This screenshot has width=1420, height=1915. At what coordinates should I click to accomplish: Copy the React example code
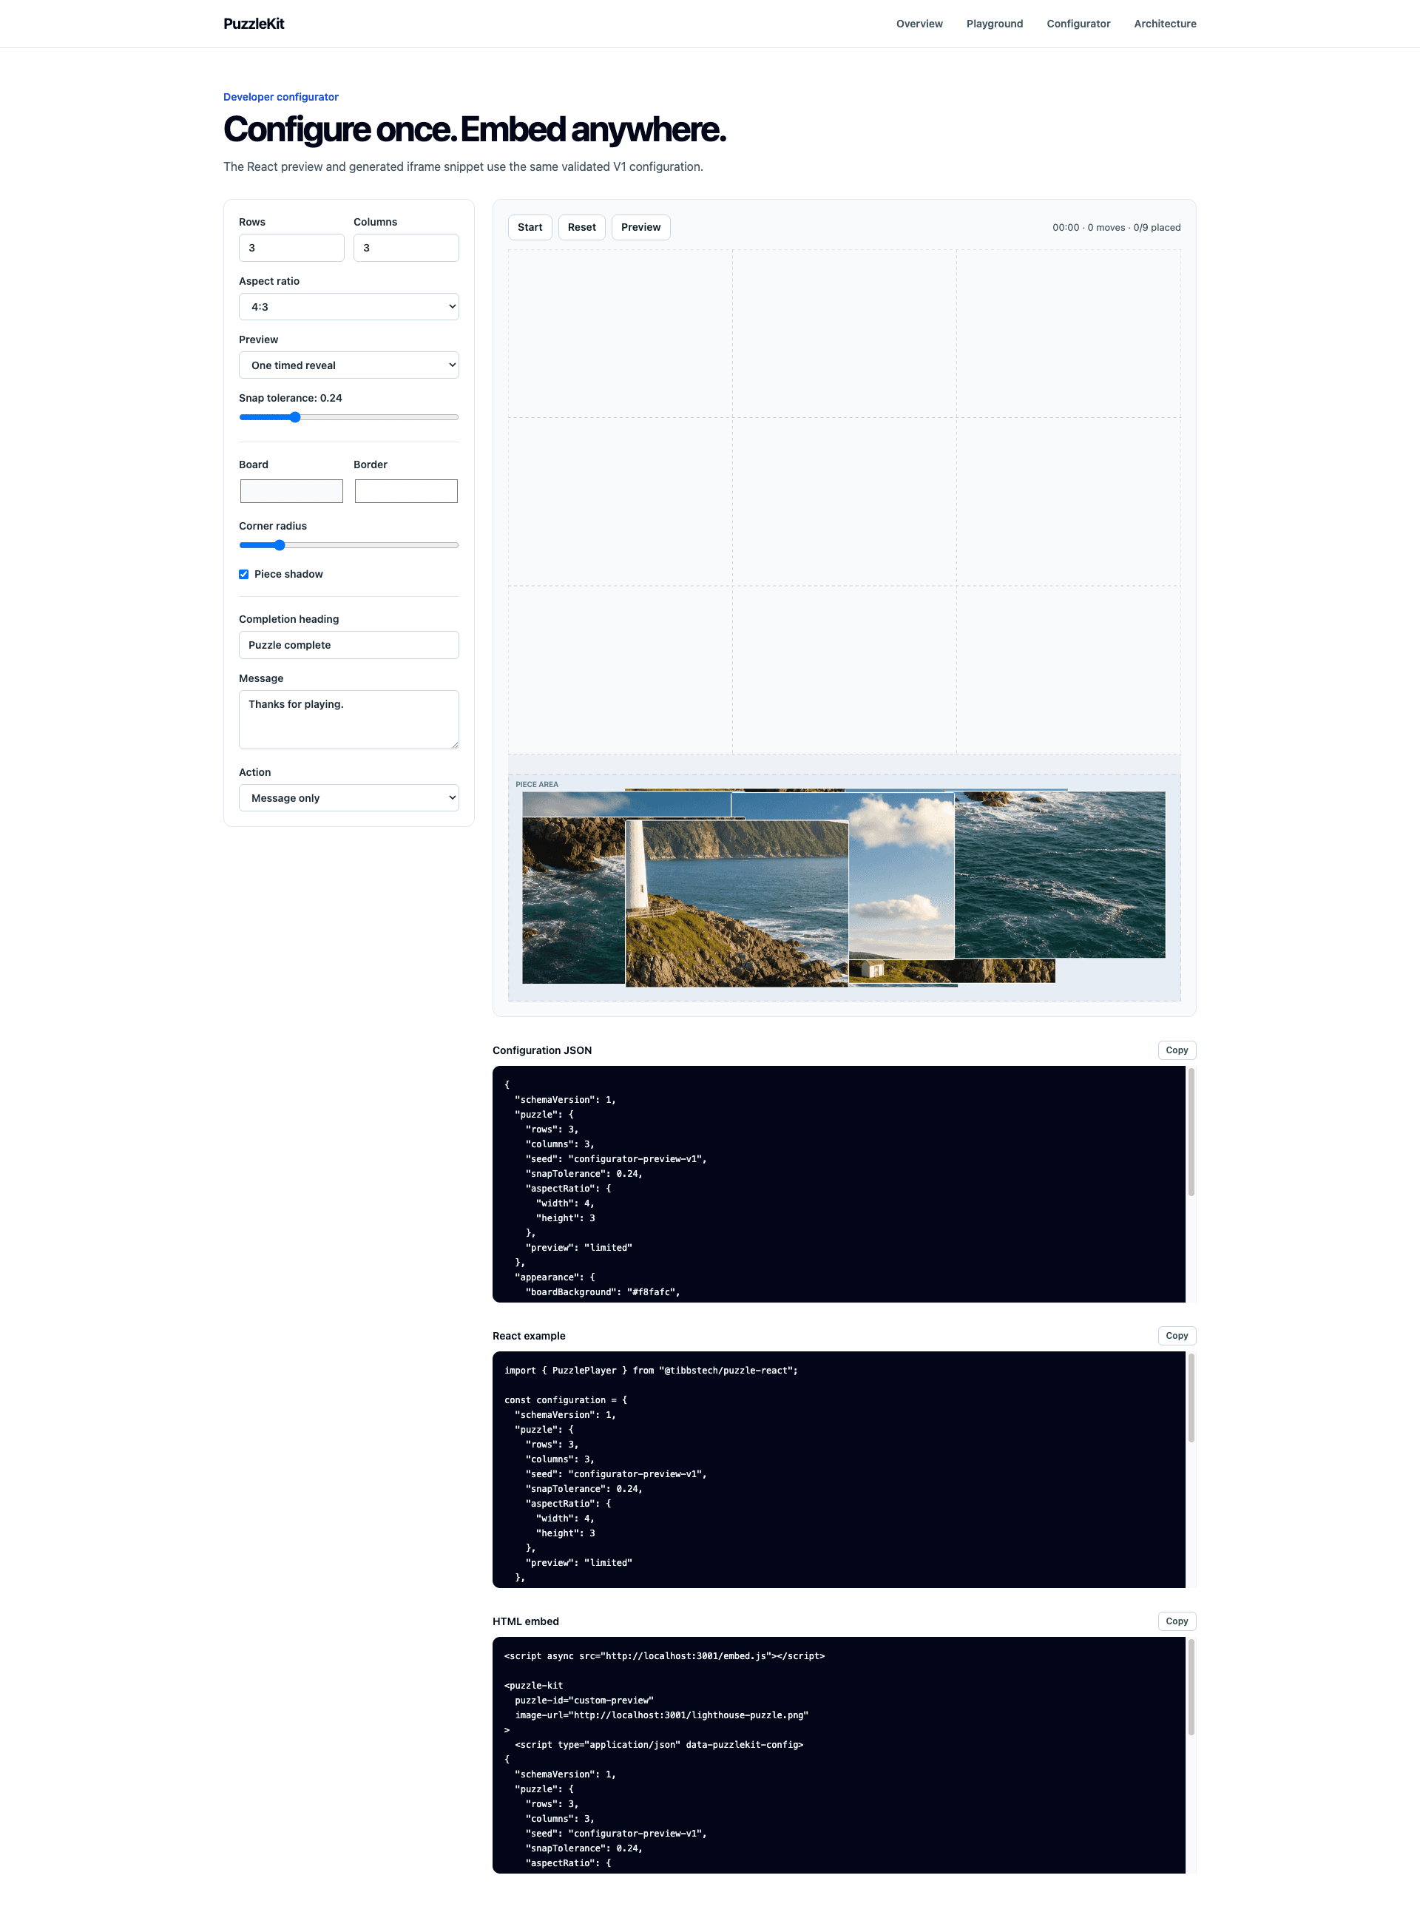1177,1336
